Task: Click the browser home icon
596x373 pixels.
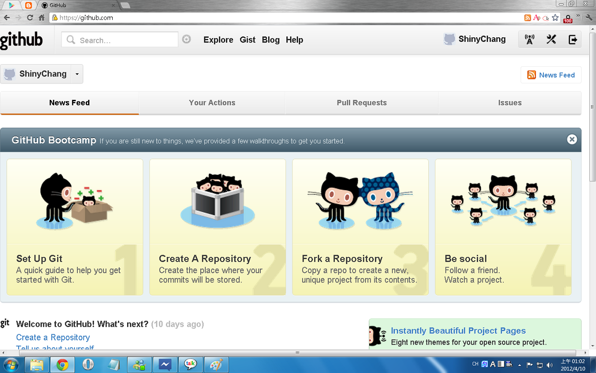Action: 41,18
